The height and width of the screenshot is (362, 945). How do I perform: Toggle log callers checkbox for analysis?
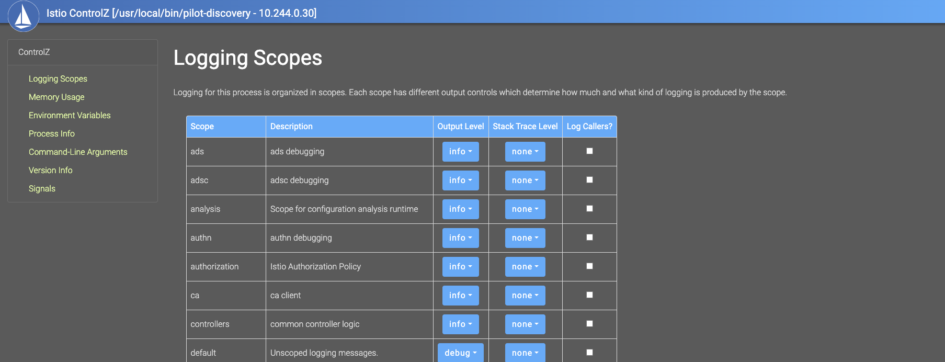[589, 209]
